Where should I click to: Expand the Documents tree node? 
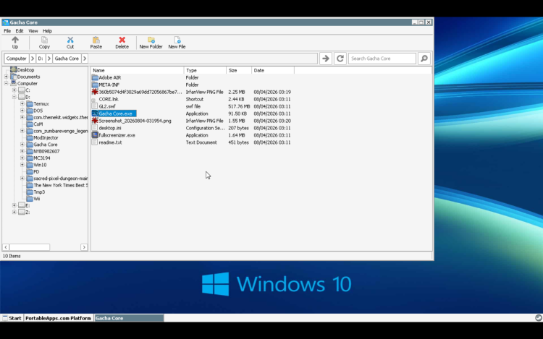pyautogui.click(x=6, y=77)
